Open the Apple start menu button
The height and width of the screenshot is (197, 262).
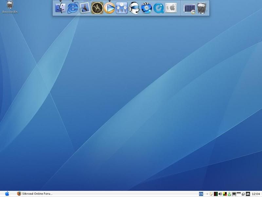[x=7, y=194]
